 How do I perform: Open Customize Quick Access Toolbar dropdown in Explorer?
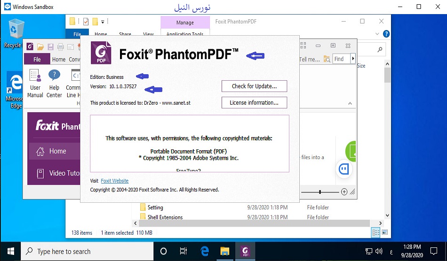(103, 22)
